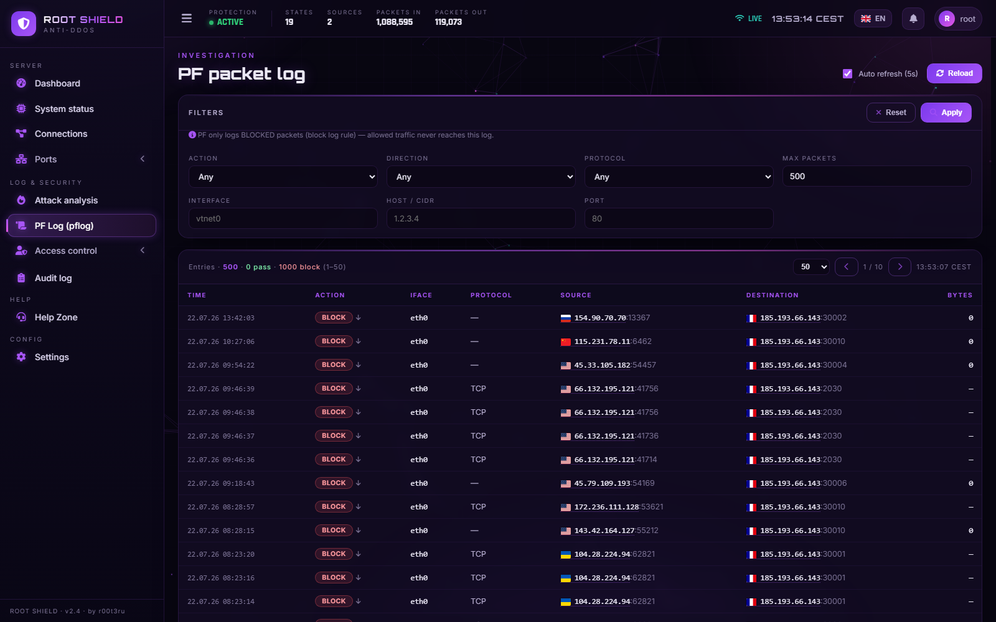Open the Dashboard sidebar icon
The width and height of the screenshot is (996, 622).
click(21, 83)
